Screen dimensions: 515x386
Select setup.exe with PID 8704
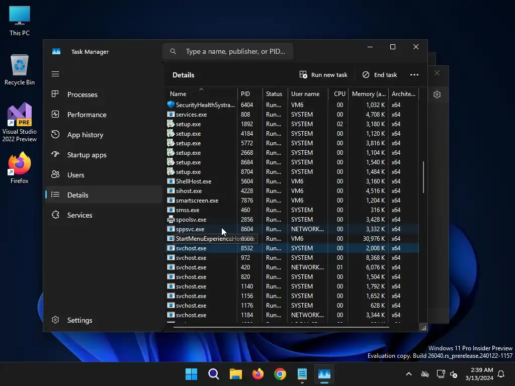click(292, 172)
